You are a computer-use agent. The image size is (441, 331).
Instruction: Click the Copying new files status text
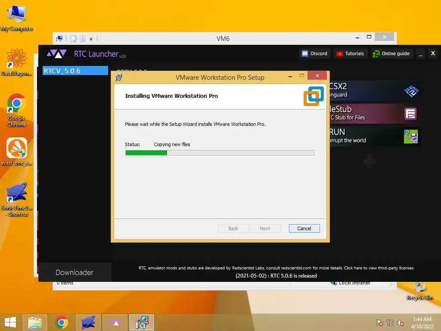(172, 144)
